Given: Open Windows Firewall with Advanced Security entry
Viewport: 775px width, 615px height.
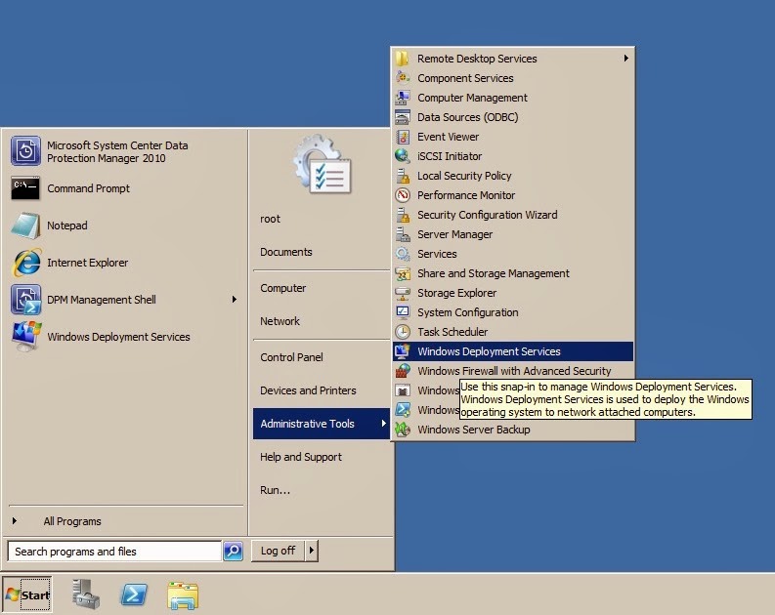Looking at the screenshot, I should [x=512, y=371].
